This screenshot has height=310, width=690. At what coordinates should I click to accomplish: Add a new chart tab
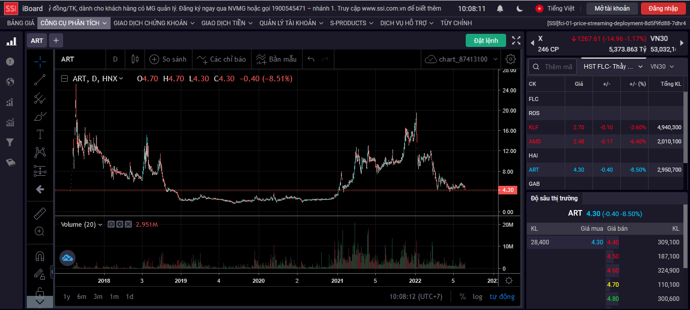coord(56,40)
